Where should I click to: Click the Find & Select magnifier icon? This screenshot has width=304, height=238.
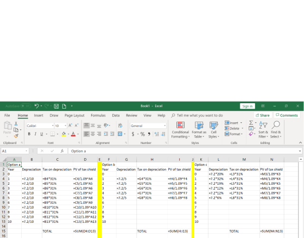(x=276, y=130)
